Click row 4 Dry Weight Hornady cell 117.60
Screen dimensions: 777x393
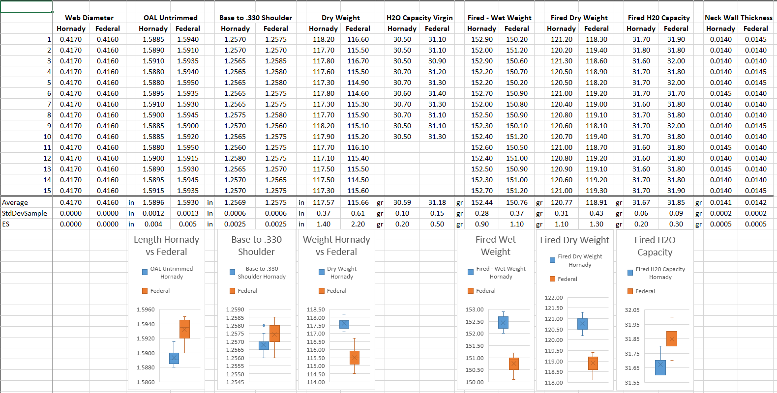click(323, 72)
